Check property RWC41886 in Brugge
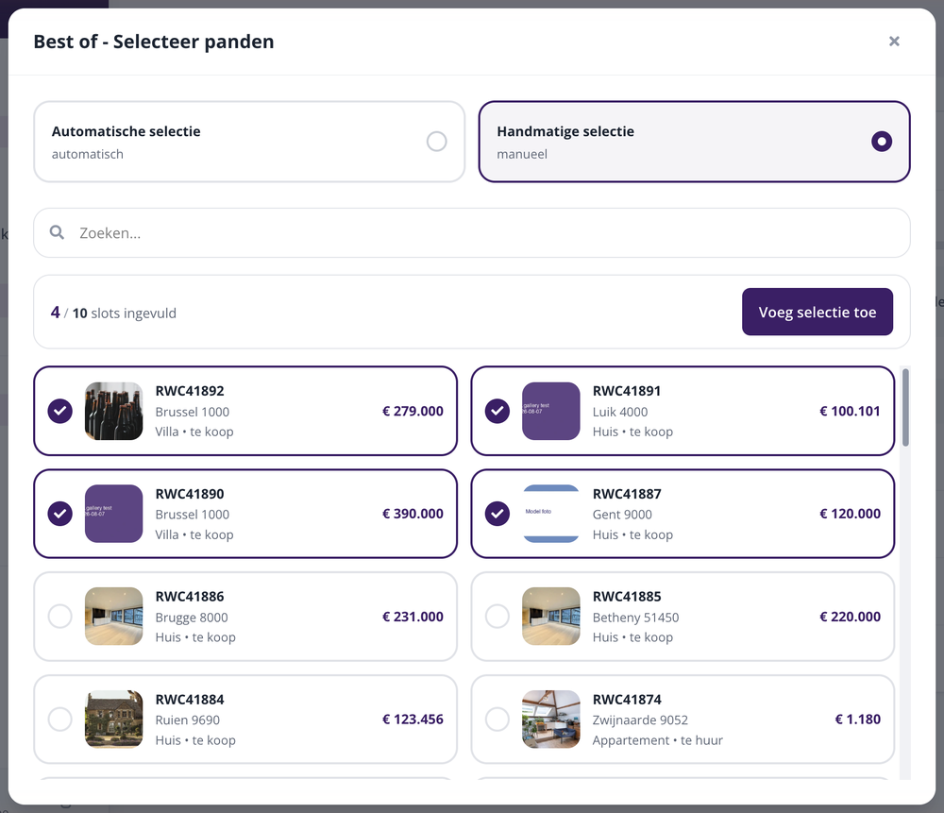 click(x=60, y=616)
